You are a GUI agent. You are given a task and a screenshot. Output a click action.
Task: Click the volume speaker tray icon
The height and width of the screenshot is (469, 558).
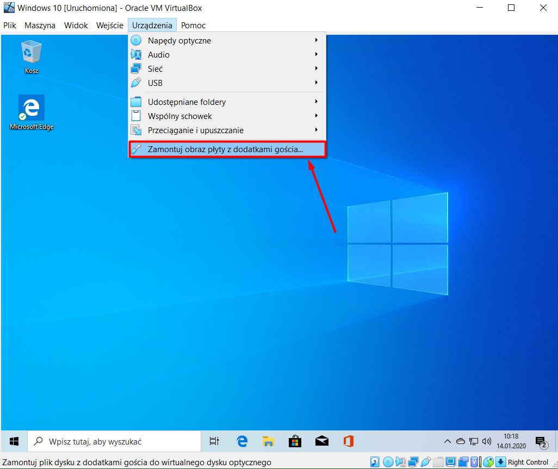click(x=486, y=441)
